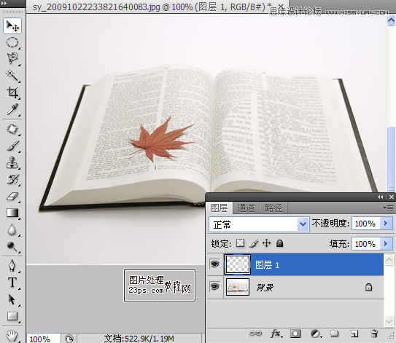Toggle lock transparent pixels
The width and height of the screenshot is (396, 343).
tap(240, 243)
